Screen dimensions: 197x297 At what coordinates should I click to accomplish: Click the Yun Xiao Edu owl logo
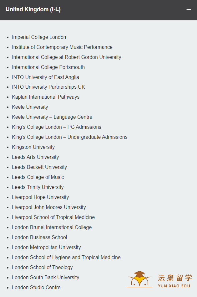click(139, 279)
